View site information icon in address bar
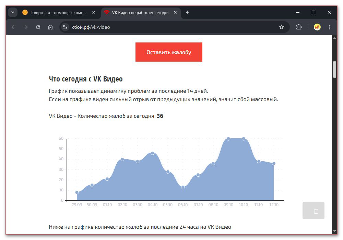Image resolution: width=343 pixels, height=240 pixels. 65,27
